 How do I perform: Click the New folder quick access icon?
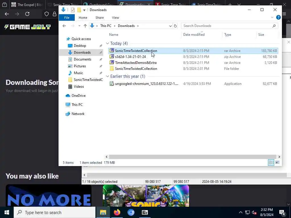coord(79,10)
